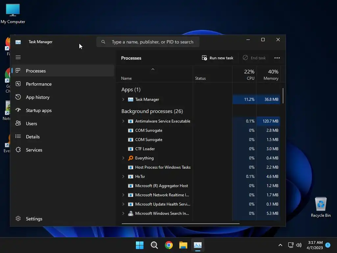337x253 pixels.
Task: Click Task Manager process row icon
Action: (x=130, y=99)
